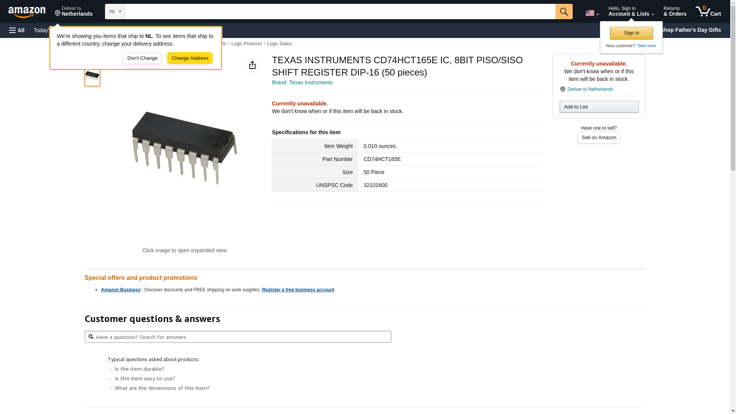736x414 pixels.
Task: Click the Sell on Amazon button
Action: (x=599, y=138)
